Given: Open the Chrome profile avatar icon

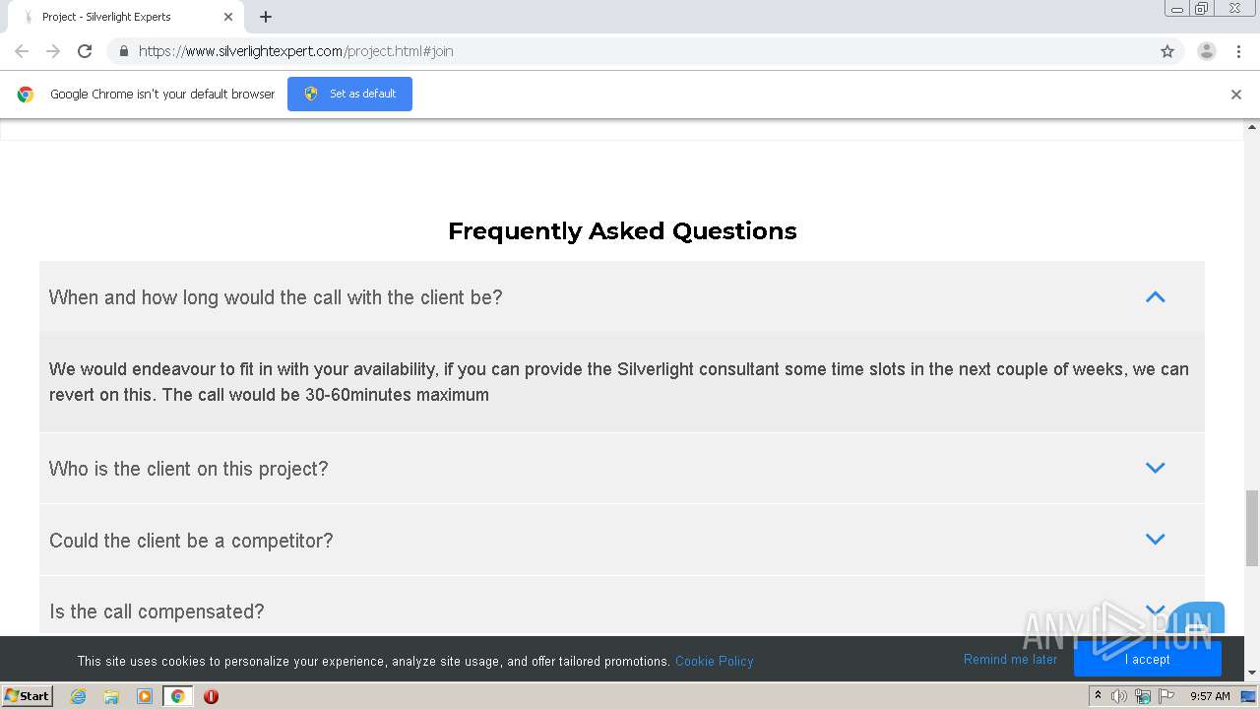Looking at the screenshot, I should coord(1206,51).
